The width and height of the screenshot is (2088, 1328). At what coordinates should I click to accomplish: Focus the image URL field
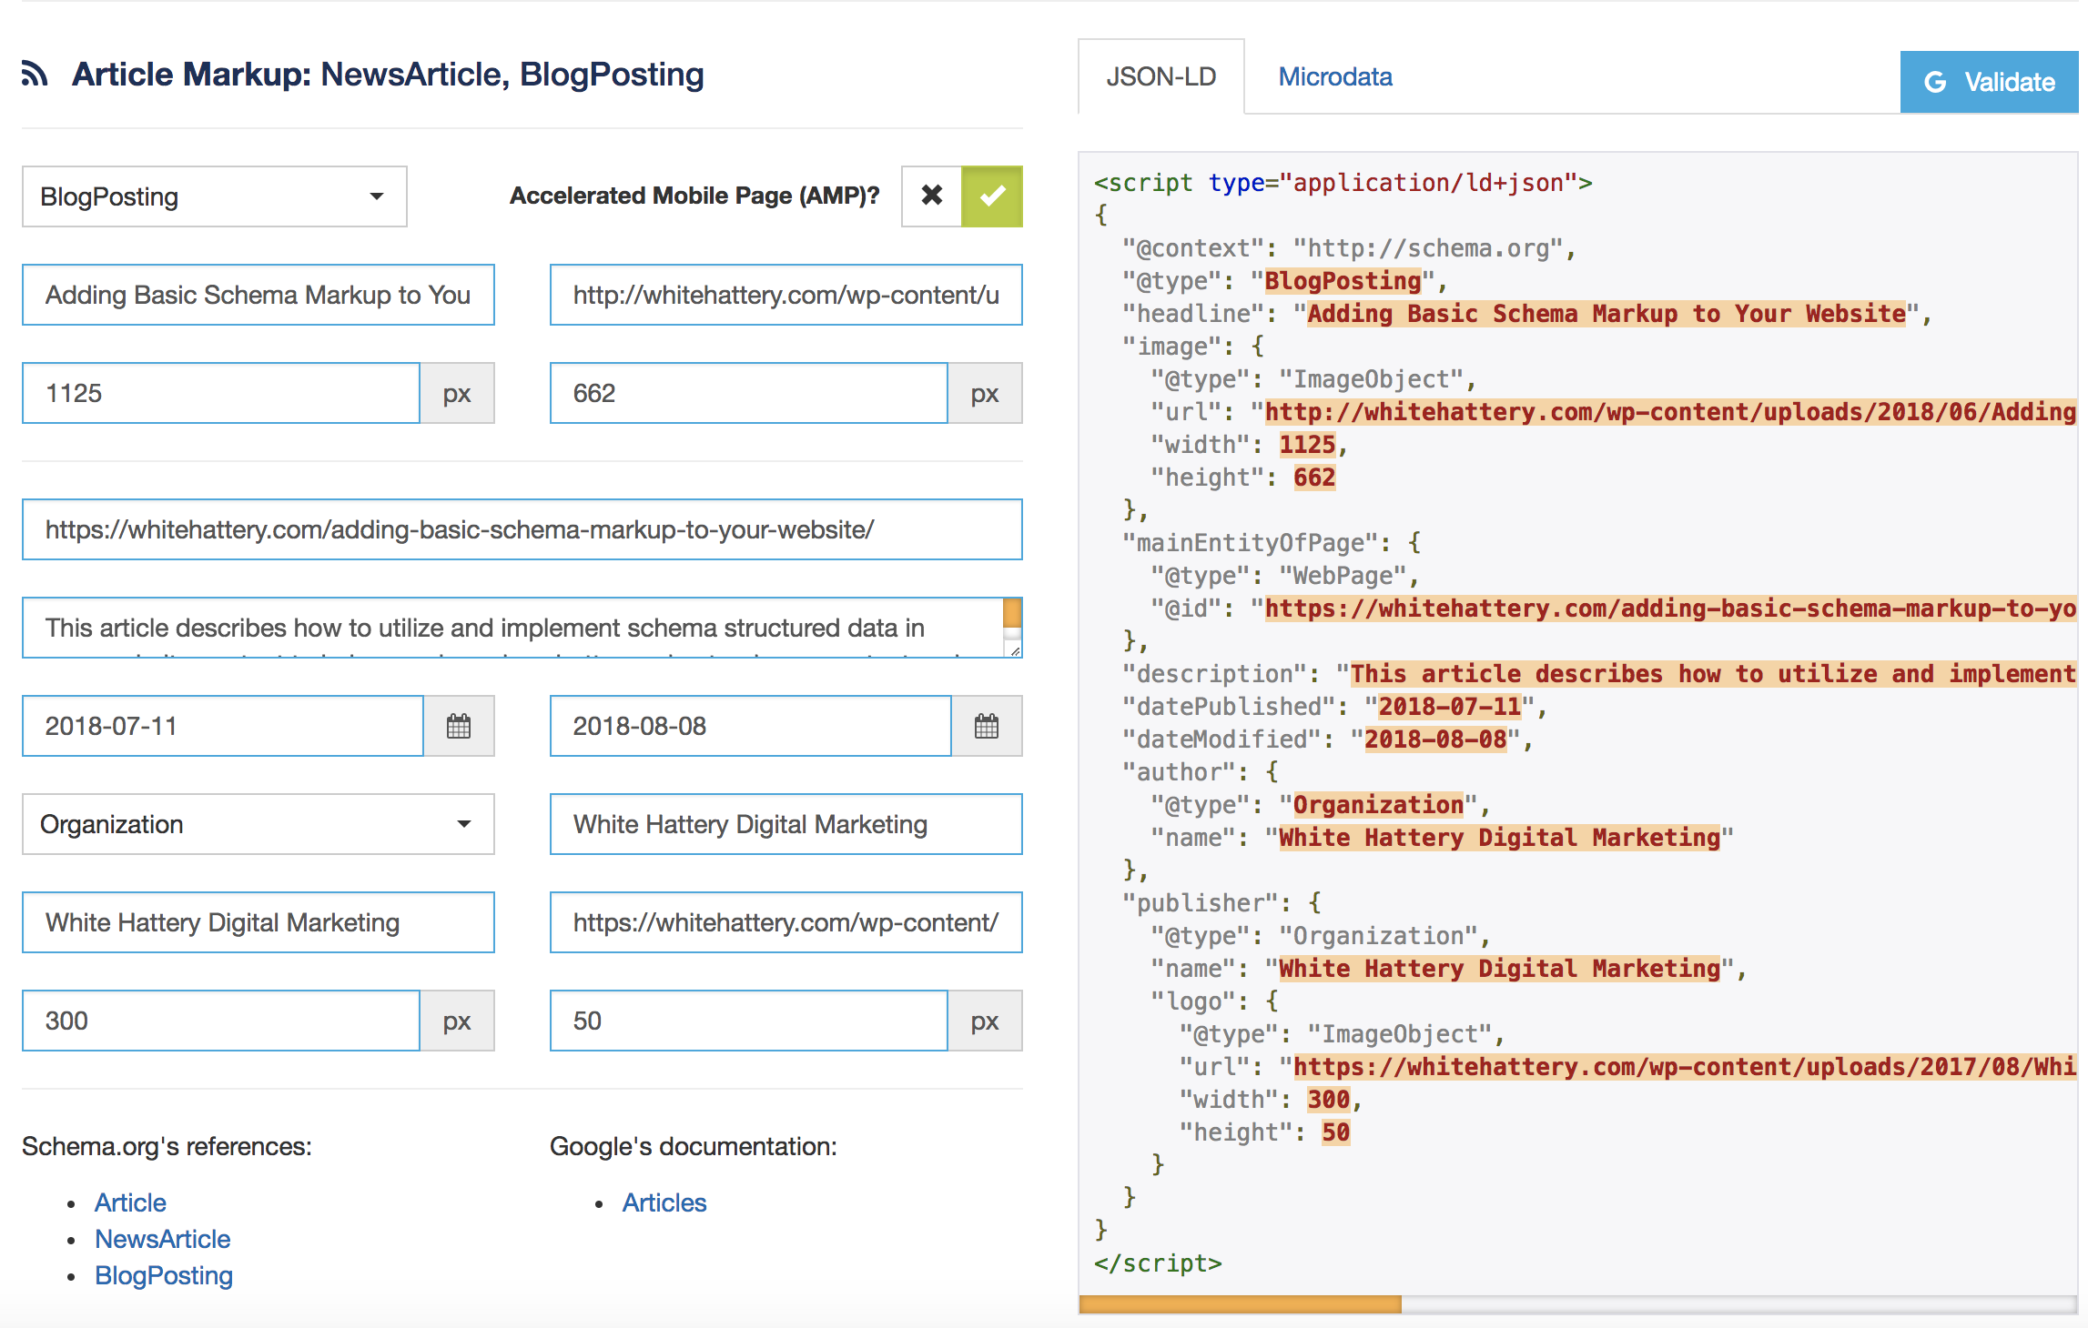pyautogui.click(x=786, y=295)
